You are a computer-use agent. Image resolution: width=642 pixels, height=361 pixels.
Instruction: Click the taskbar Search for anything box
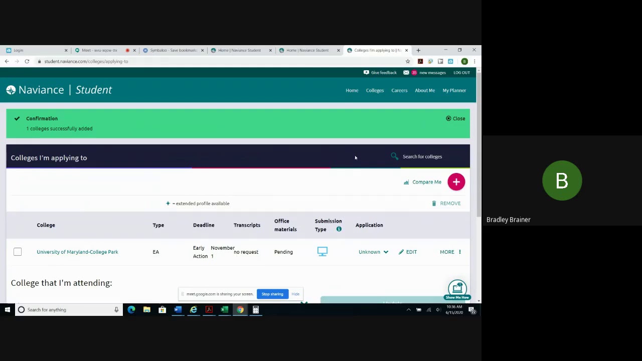[68, 310]
